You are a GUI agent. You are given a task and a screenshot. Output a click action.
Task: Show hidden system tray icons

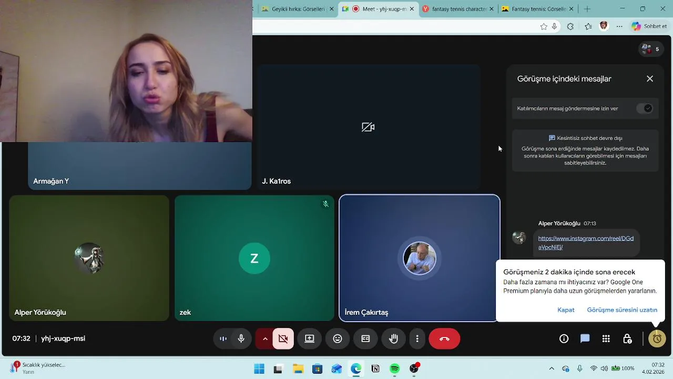click(552, 368)
